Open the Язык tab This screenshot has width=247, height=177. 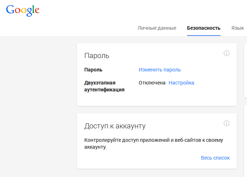[238, 28]
